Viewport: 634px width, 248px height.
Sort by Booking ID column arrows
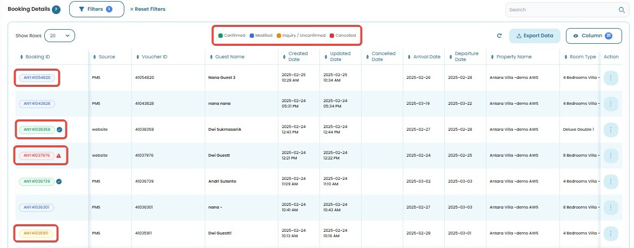click(x=22, y=57)
